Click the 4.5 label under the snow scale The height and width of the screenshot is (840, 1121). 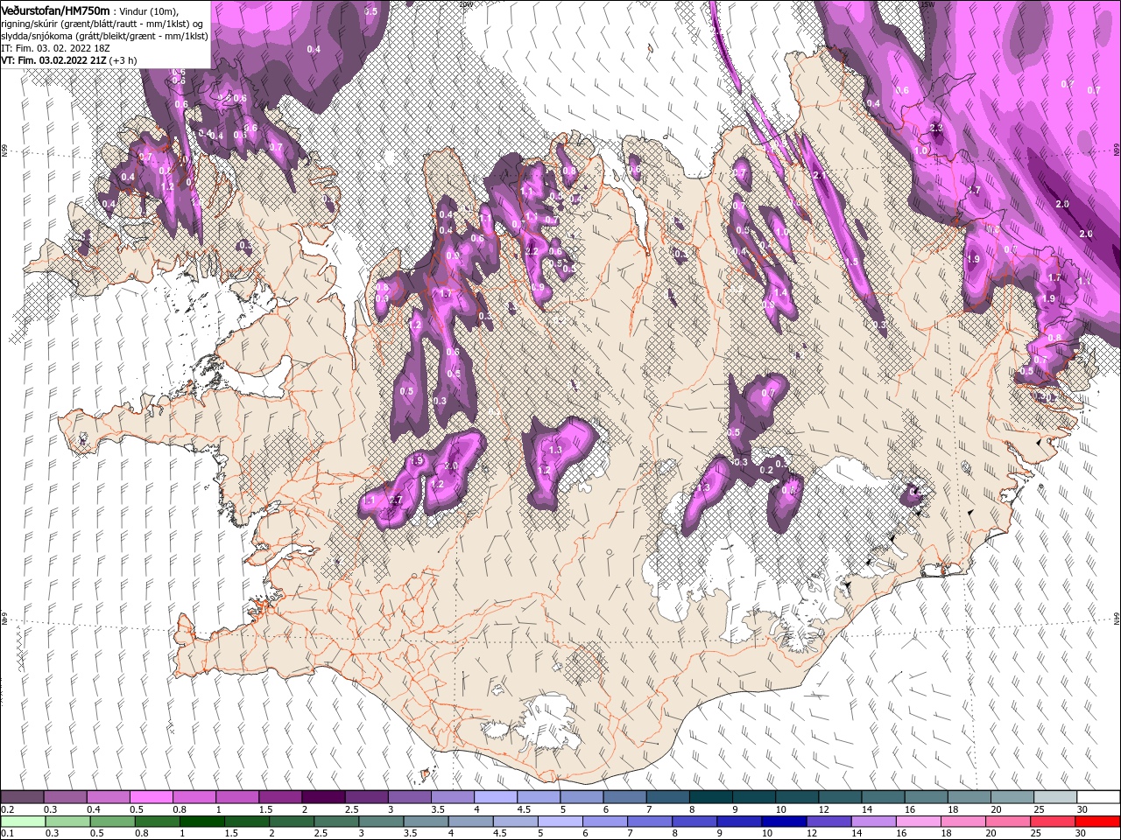pyautogui.click(x=524, y=810)
